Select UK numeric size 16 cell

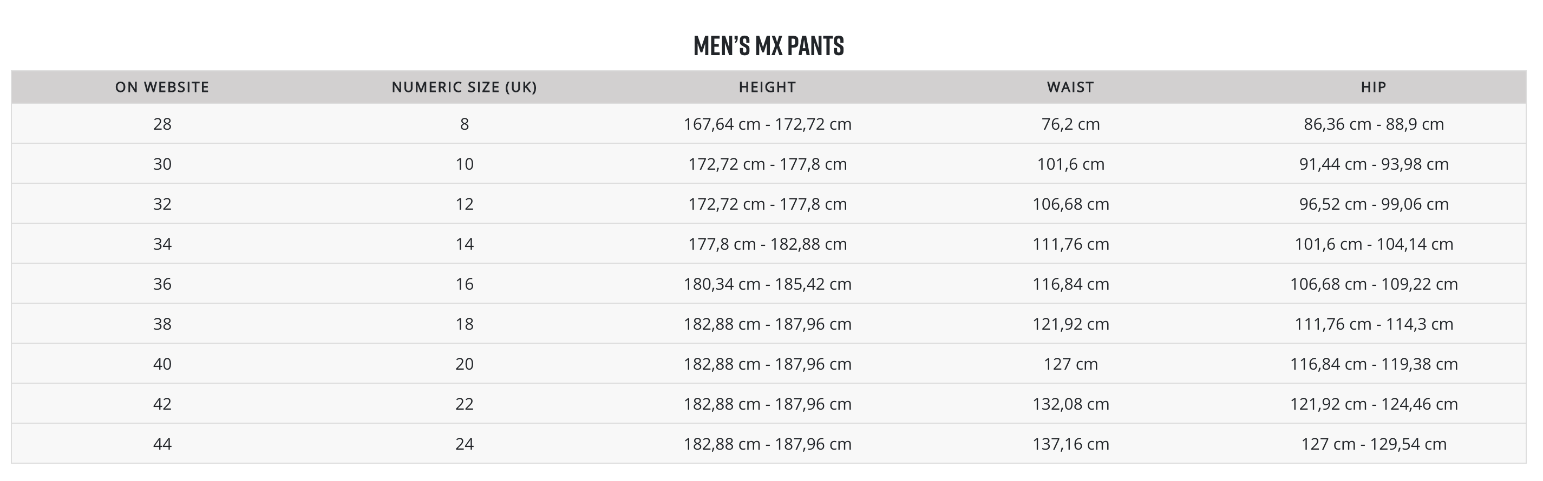464,284
